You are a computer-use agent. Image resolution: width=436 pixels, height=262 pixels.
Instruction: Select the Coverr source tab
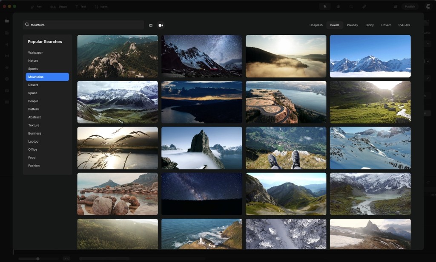(x=386, y=25)
